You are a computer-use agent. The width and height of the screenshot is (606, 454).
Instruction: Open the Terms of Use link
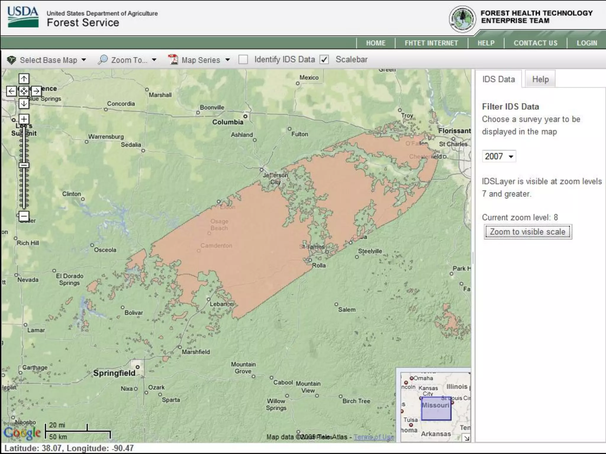click(374, 437)
